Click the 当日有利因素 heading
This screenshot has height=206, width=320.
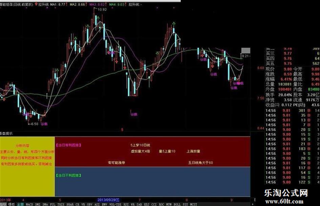68,145
